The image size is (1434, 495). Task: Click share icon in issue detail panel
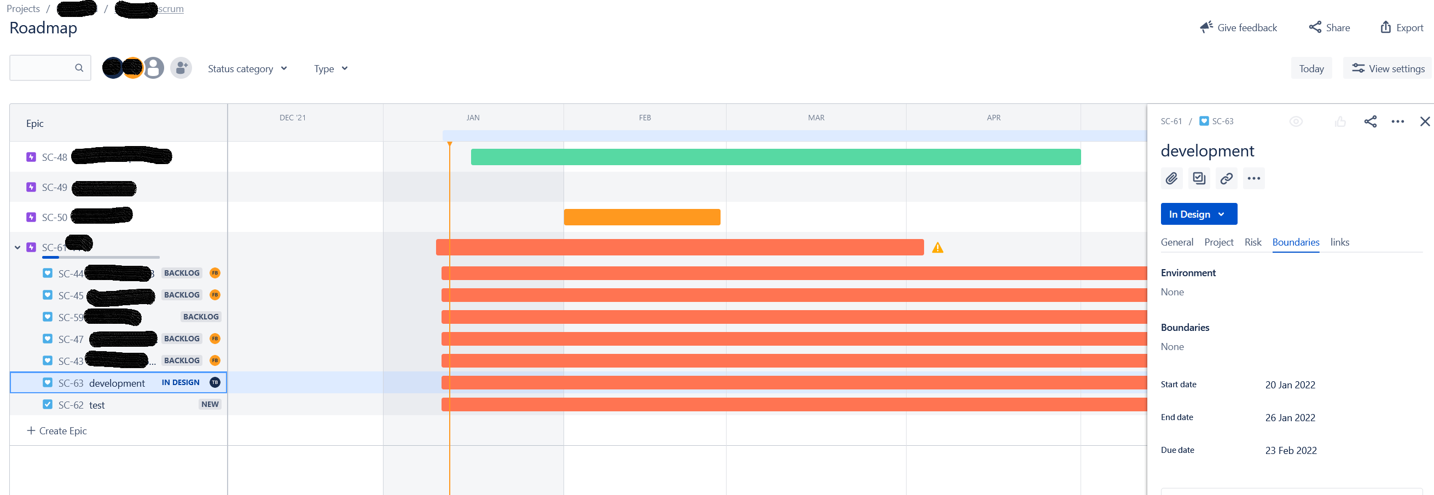point(1371,121)
